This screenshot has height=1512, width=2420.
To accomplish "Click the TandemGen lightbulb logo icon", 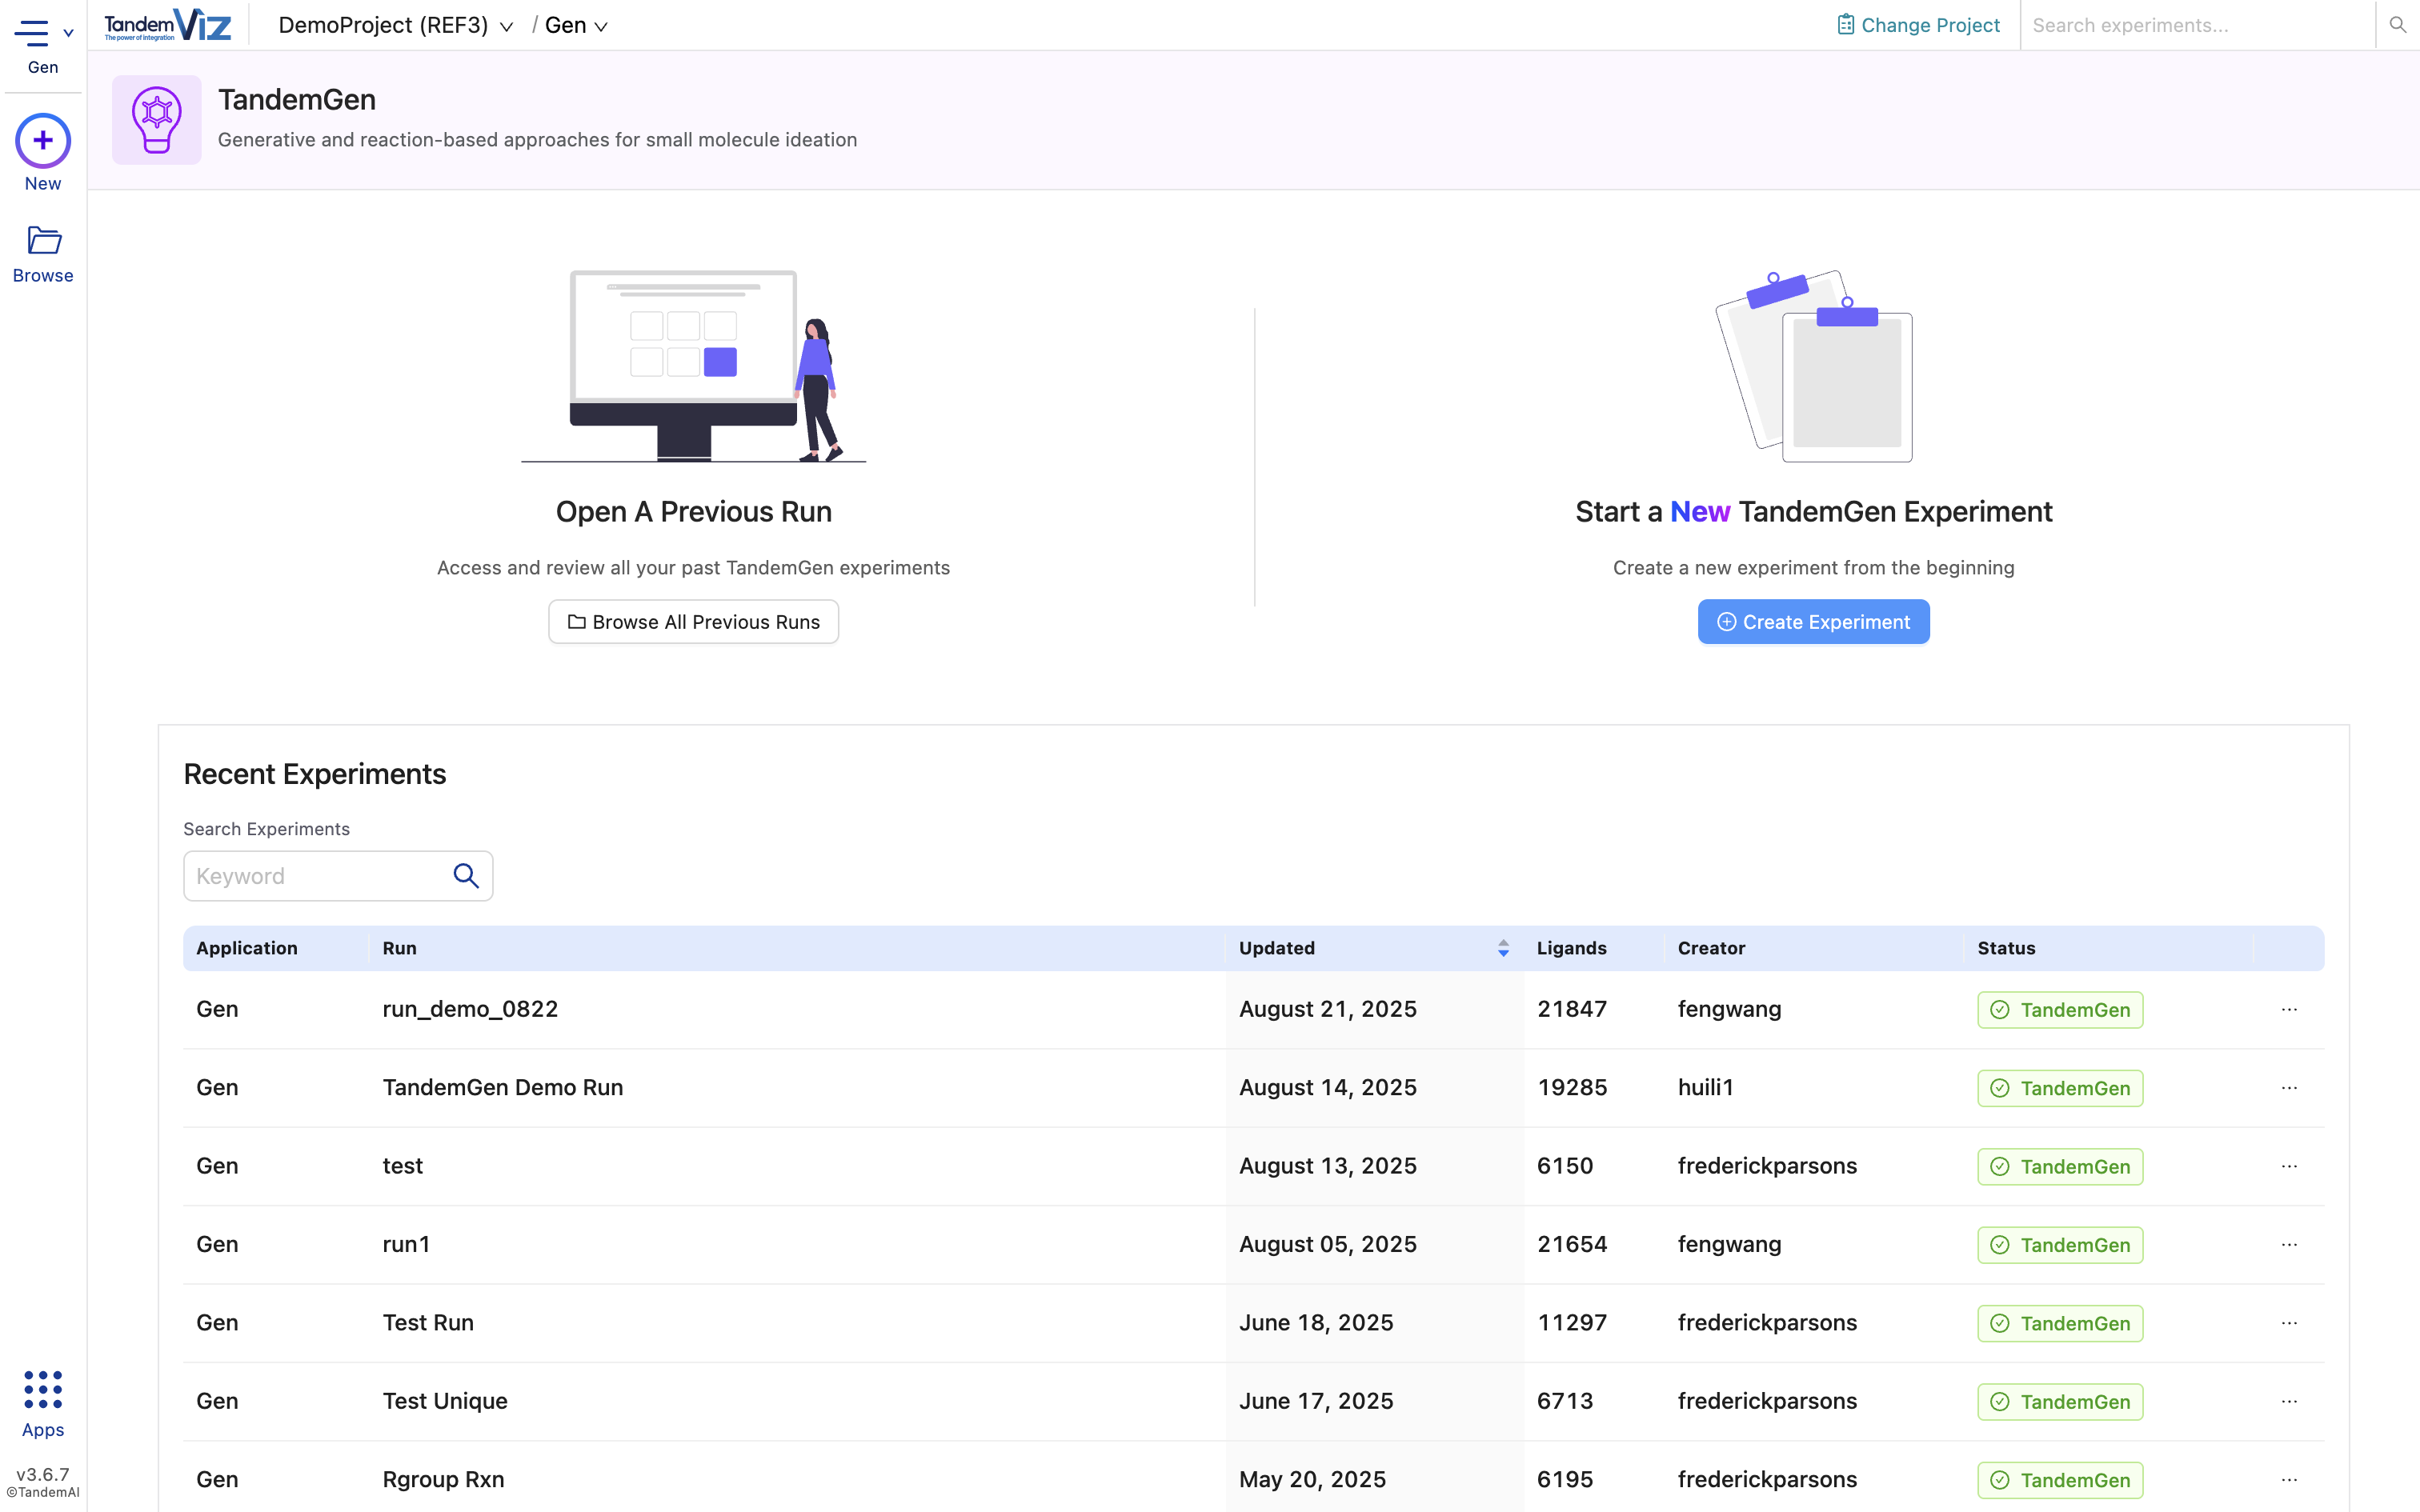I will (x=157, y=120).
